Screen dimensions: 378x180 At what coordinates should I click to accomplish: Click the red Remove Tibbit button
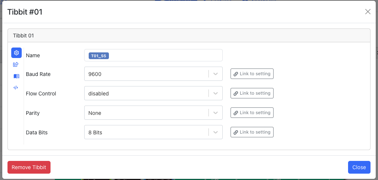(x=29, y=167)
